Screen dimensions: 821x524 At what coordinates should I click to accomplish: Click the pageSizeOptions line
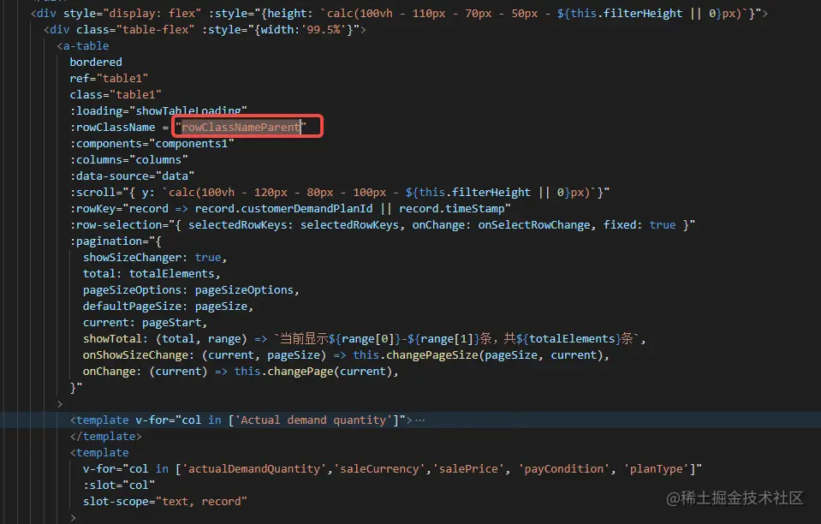point(191,289)
